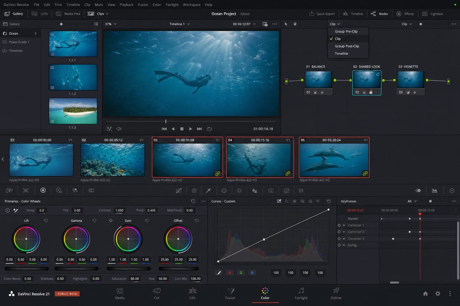Adjust the Keyframes zoom slider
Screen dimensions: 460x306
[x=431, y=201]
